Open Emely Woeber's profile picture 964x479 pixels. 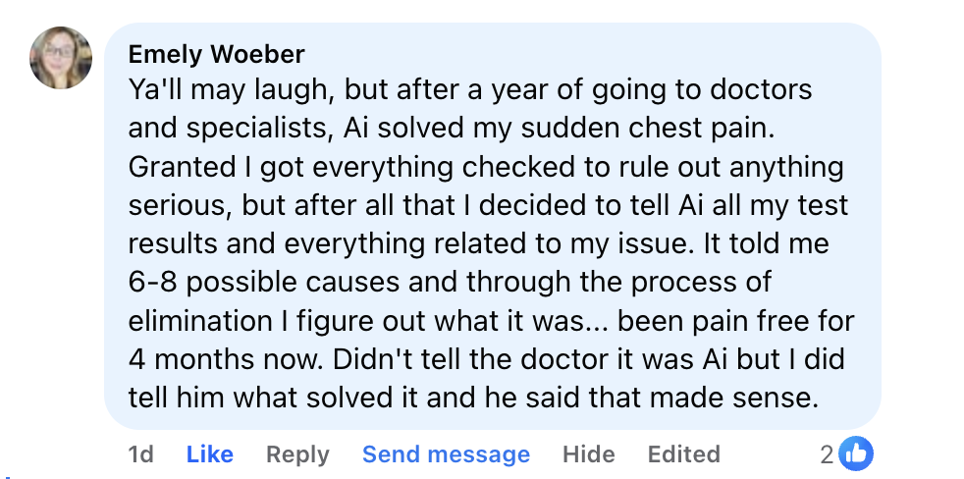tap(61, 57)
